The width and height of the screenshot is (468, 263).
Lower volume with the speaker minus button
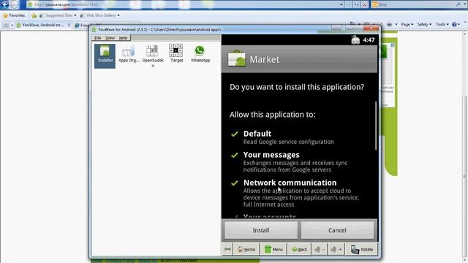(319, 249)
